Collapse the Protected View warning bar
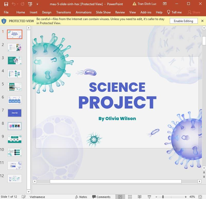206x199 pixels. click(203, 21)
